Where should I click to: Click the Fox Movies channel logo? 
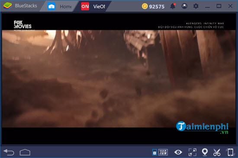pyautogui.click(x=23, y=25)
